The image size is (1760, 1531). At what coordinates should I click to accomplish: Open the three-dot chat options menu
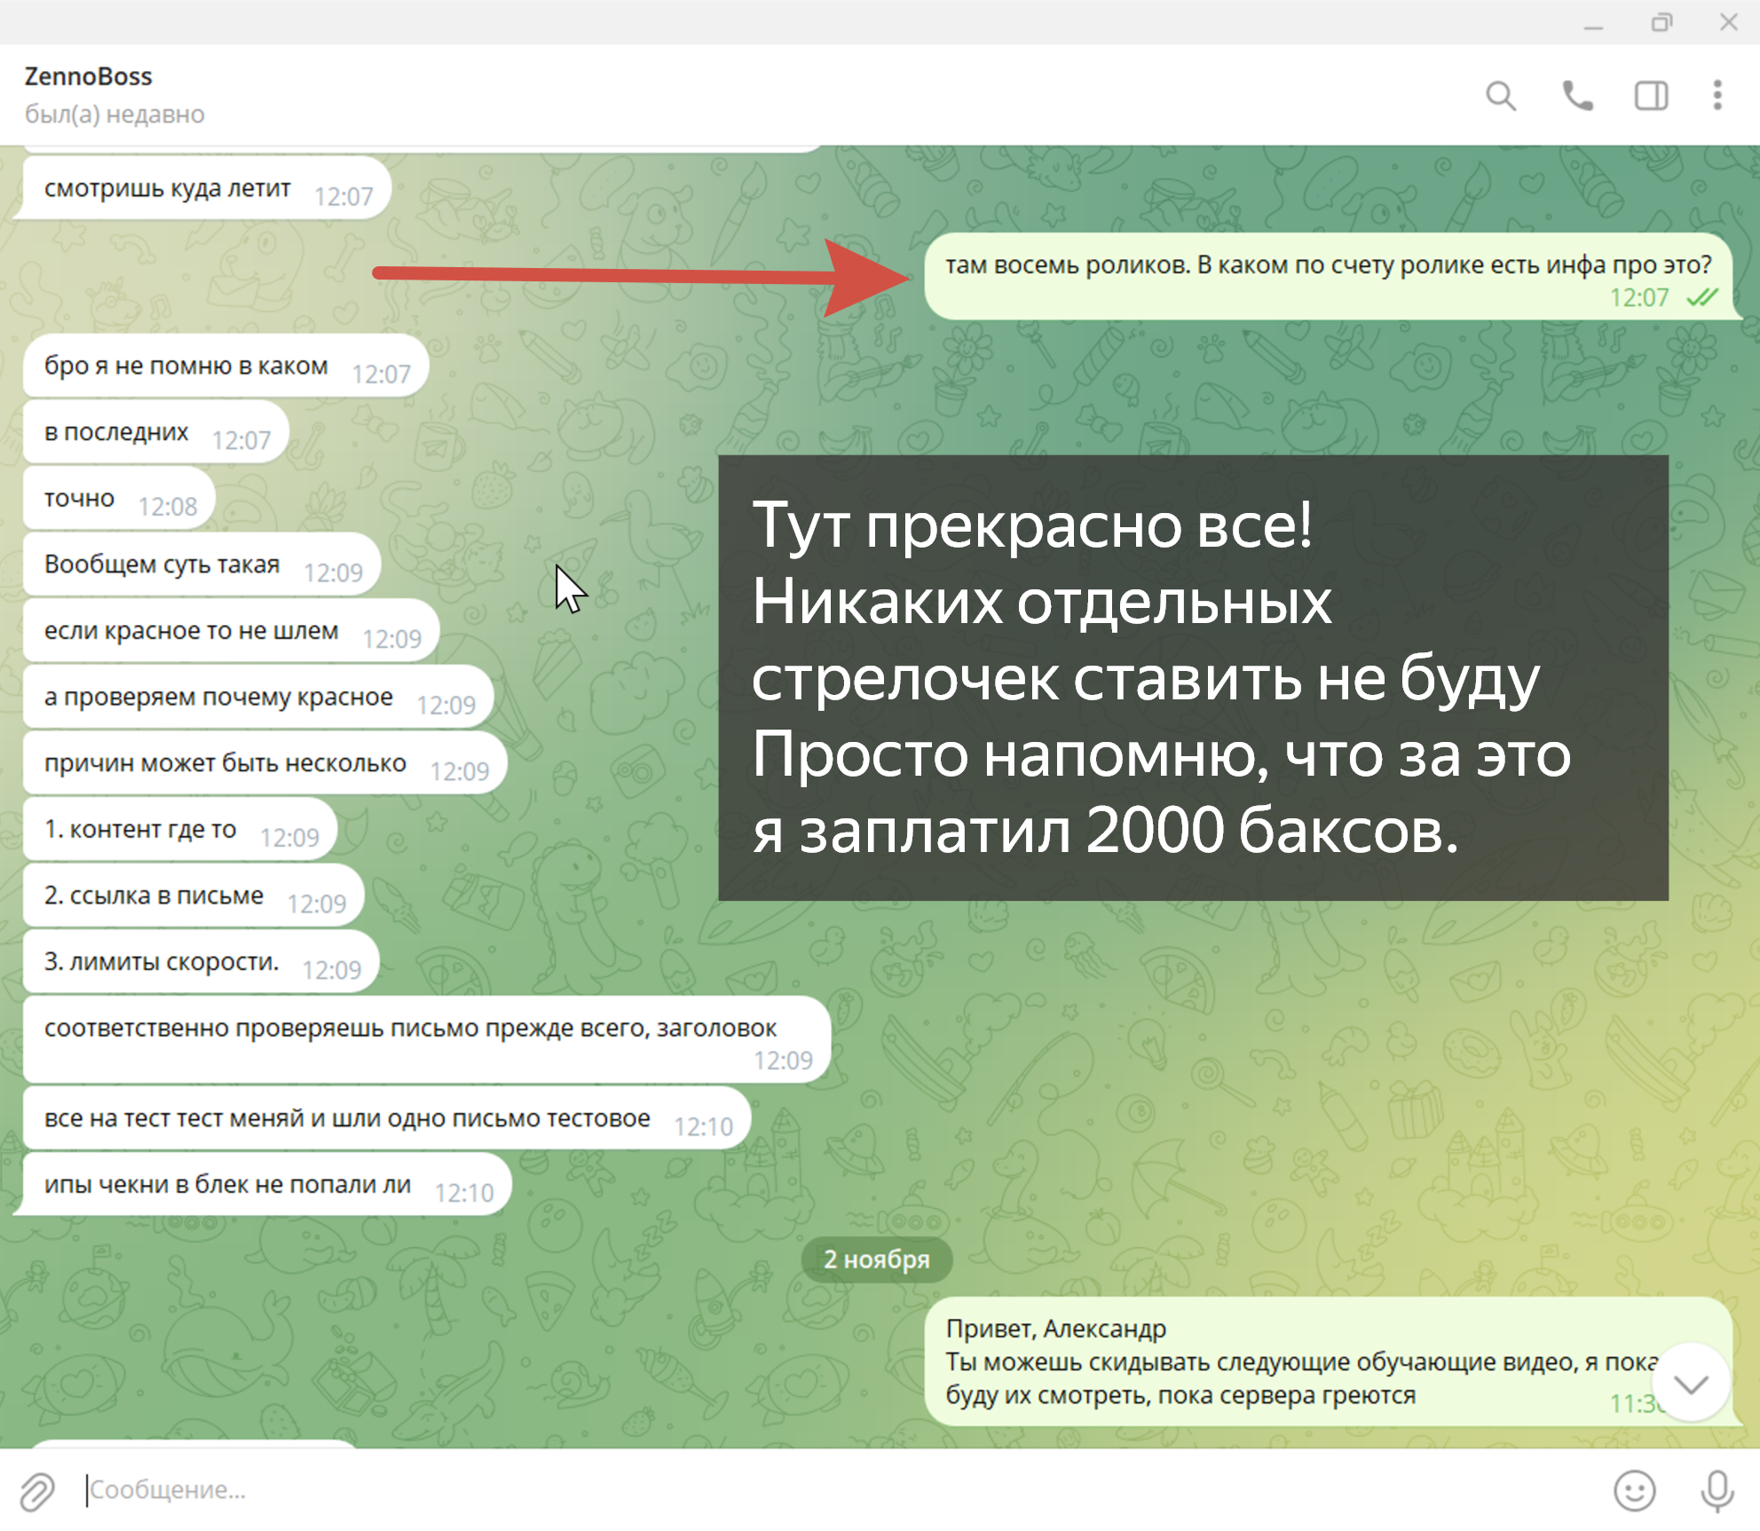(1717, 95)
